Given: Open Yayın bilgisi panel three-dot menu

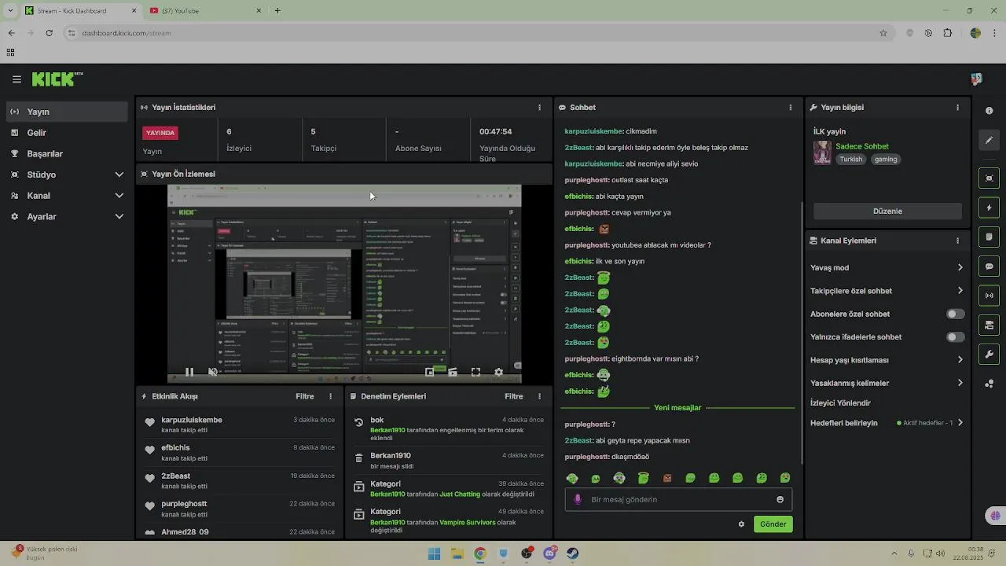Looking at the screenshot, I should point(957,108).
